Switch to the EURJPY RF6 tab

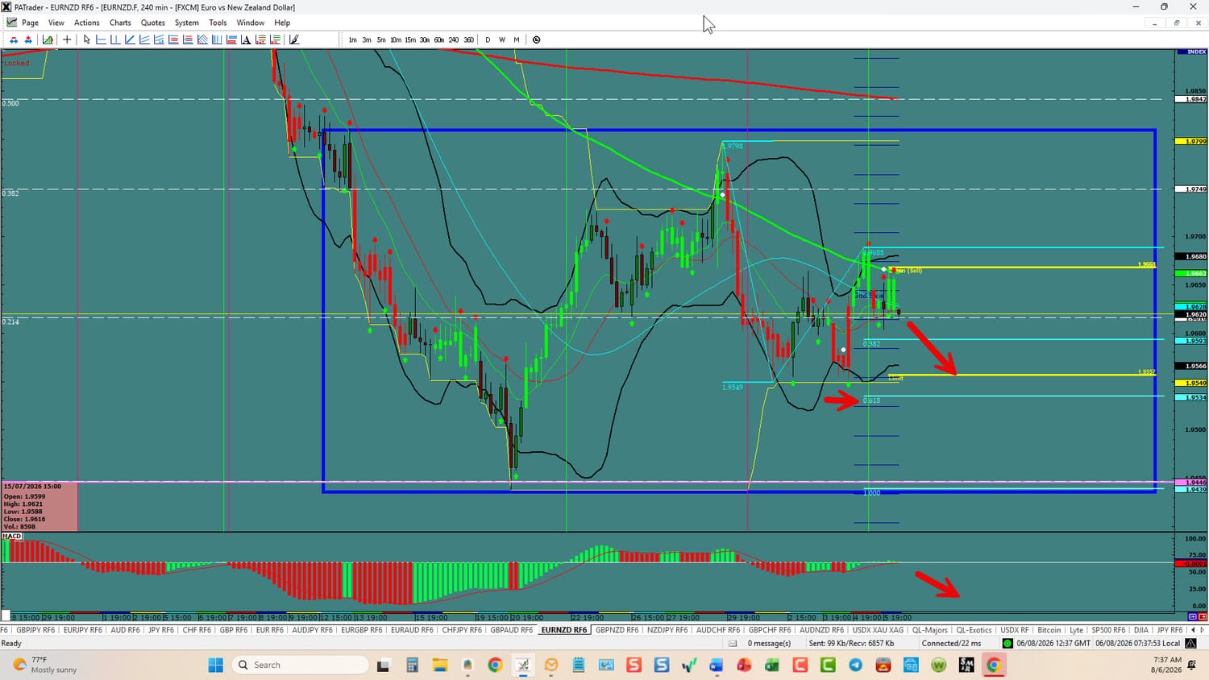tap(82, 630)
